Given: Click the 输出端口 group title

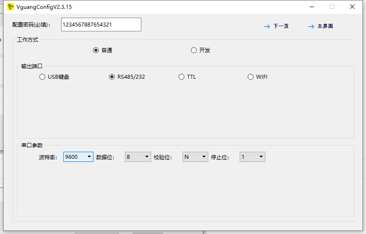Looking at the screenshot, I should 32,66.
